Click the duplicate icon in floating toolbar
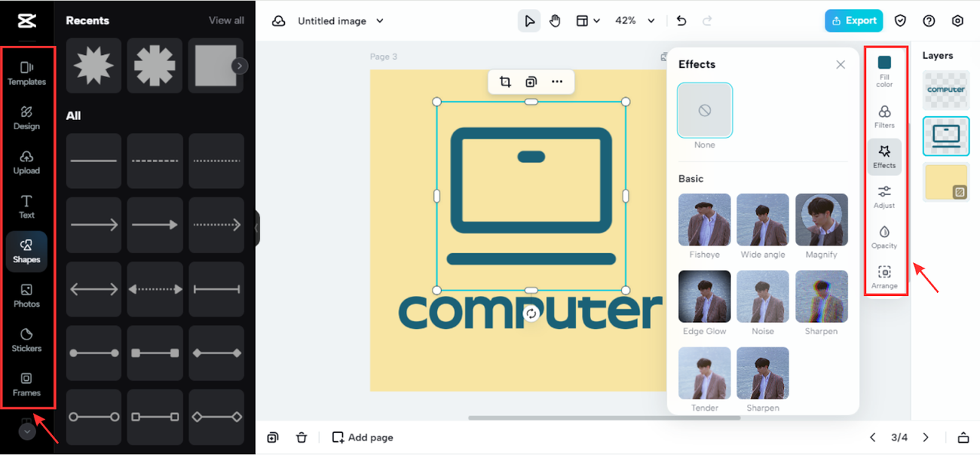Image resolution: width=980 pixels, height=455 pixels. coord(531,82)
